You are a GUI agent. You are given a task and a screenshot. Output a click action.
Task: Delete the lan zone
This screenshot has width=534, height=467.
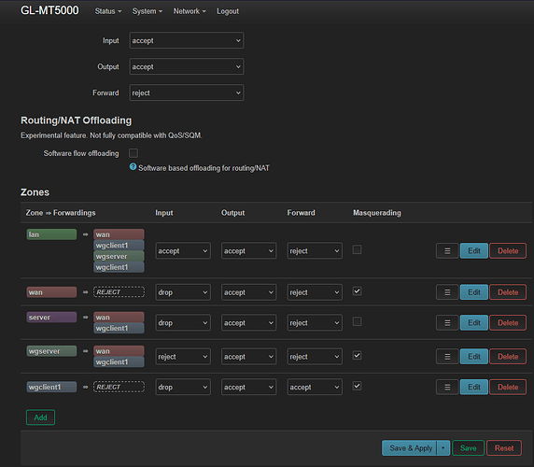(508, 251)
